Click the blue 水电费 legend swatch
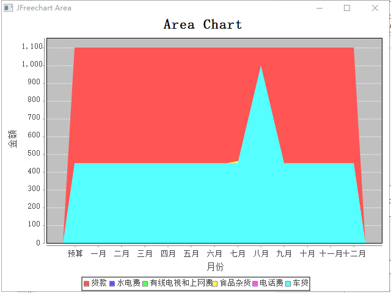 click(x=112, y=283)
